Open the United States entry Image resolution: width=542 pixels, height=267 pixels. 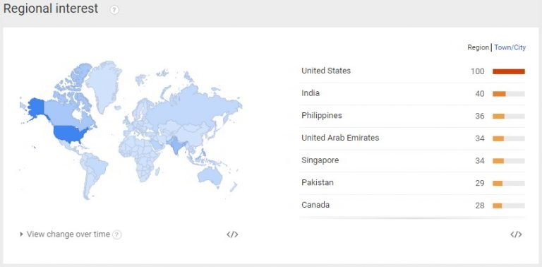(x=412, y=71)
